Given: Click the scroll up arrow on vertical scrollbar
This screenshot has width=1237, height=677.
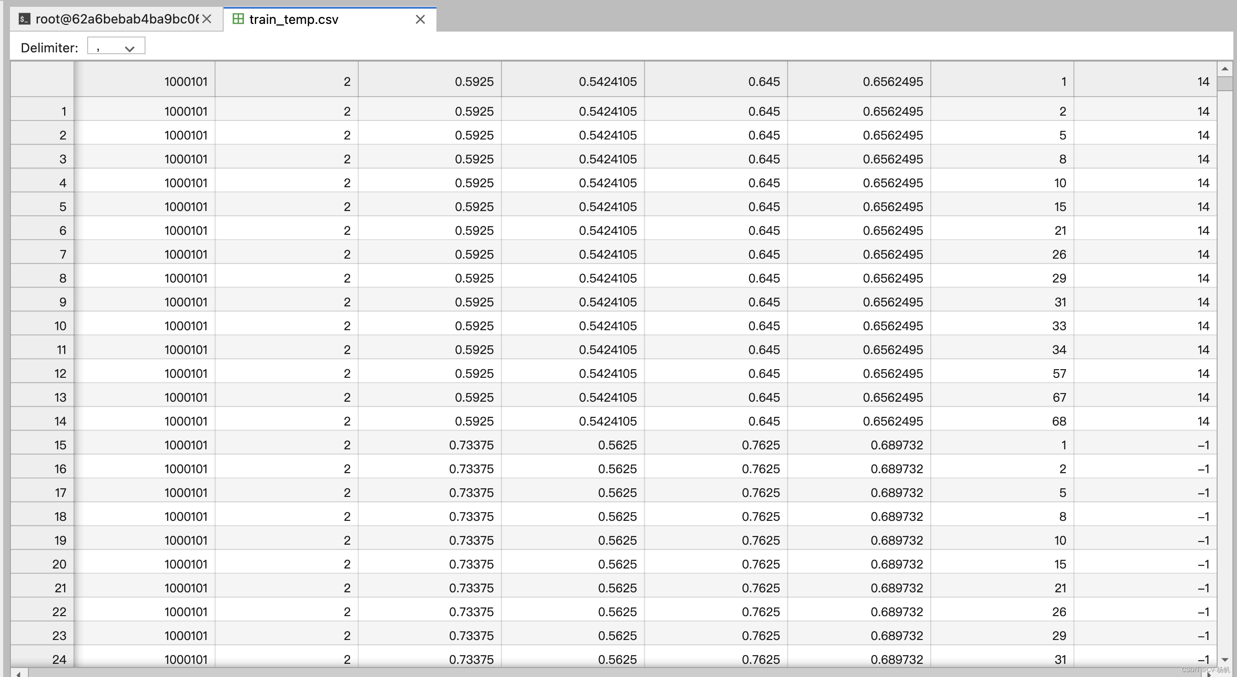Looking at the screenshot, I should (1225, 69).
